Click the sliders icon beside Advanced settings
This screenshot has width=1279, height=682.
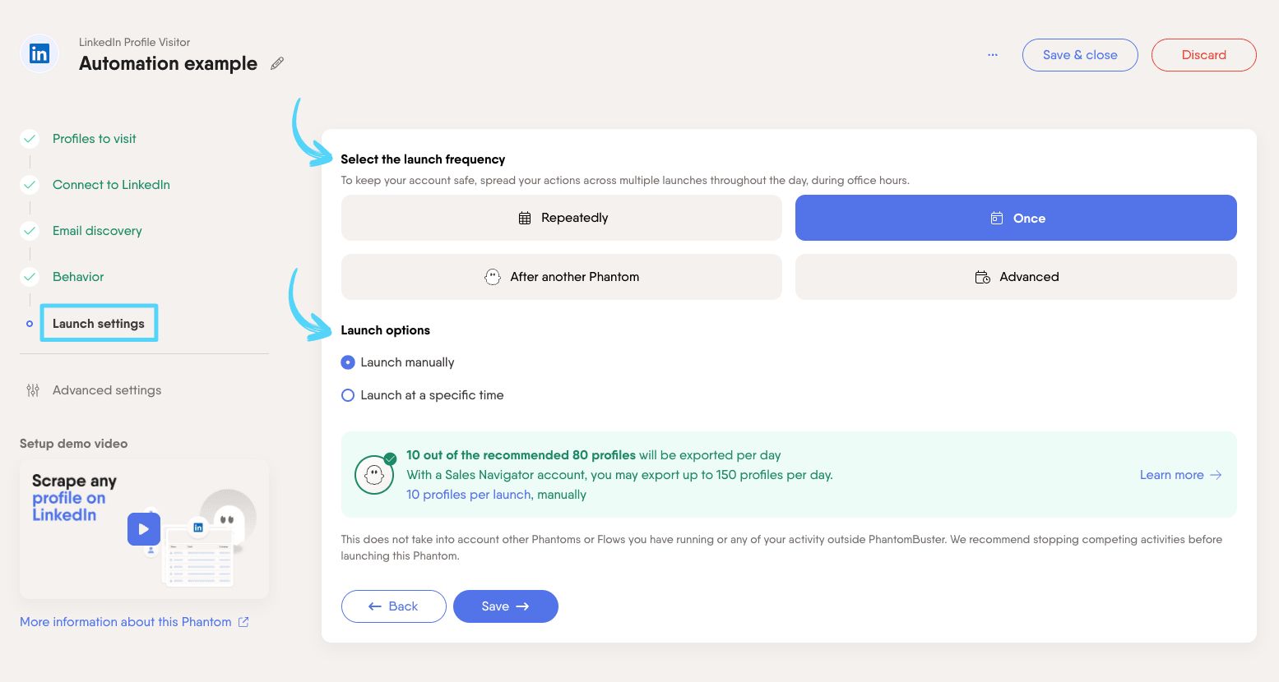pyautogui.click(x=33, y=390)
